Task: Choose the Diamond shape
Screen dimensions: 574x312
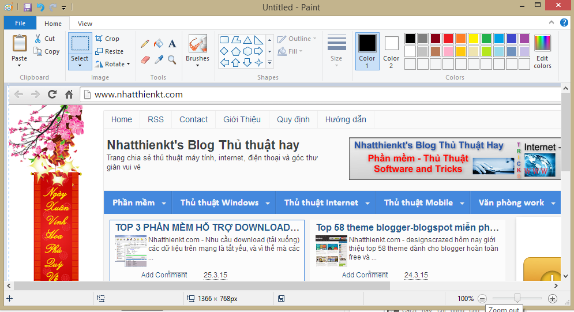Action: pos(224,51)
